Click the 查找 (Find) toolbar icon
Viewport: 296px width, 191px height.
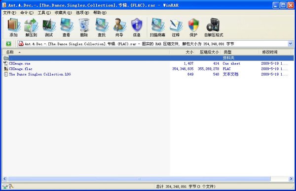102,27
